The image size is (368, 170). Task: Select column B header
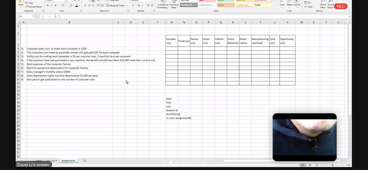[69, 22]
